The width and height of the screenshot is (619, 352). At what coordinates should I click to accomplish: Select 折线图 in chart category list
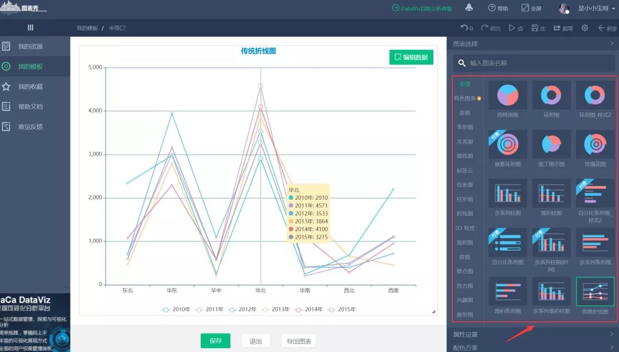(x=465, y=213)
